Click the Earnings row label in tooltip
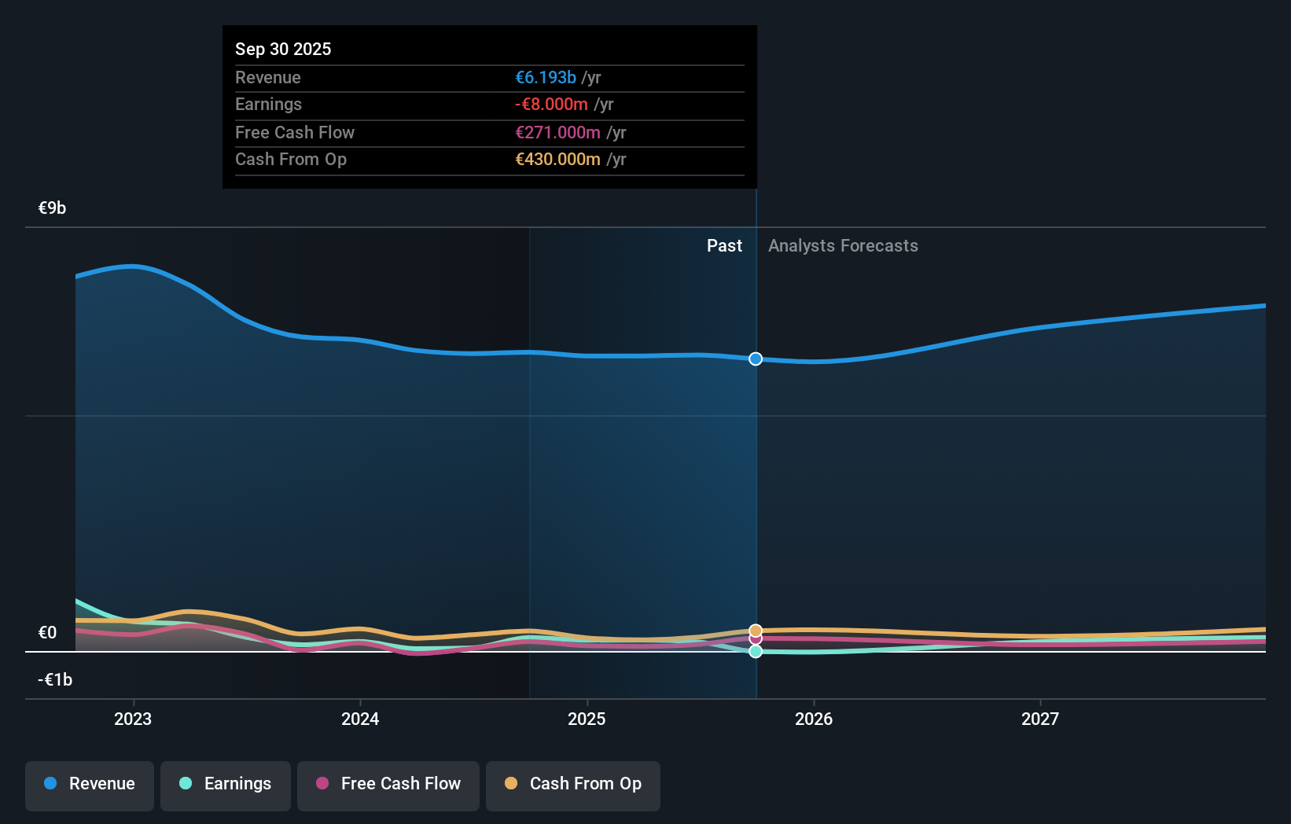 tap(269, 104)
